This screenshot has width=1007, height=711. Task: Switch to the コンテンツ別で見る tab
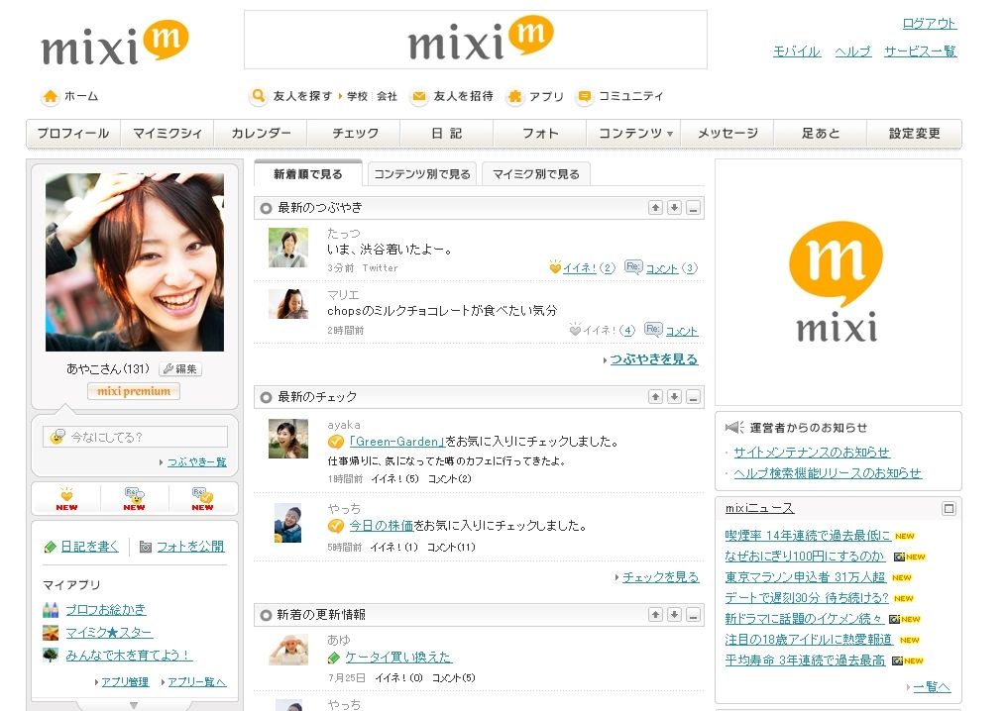[422, 172]
